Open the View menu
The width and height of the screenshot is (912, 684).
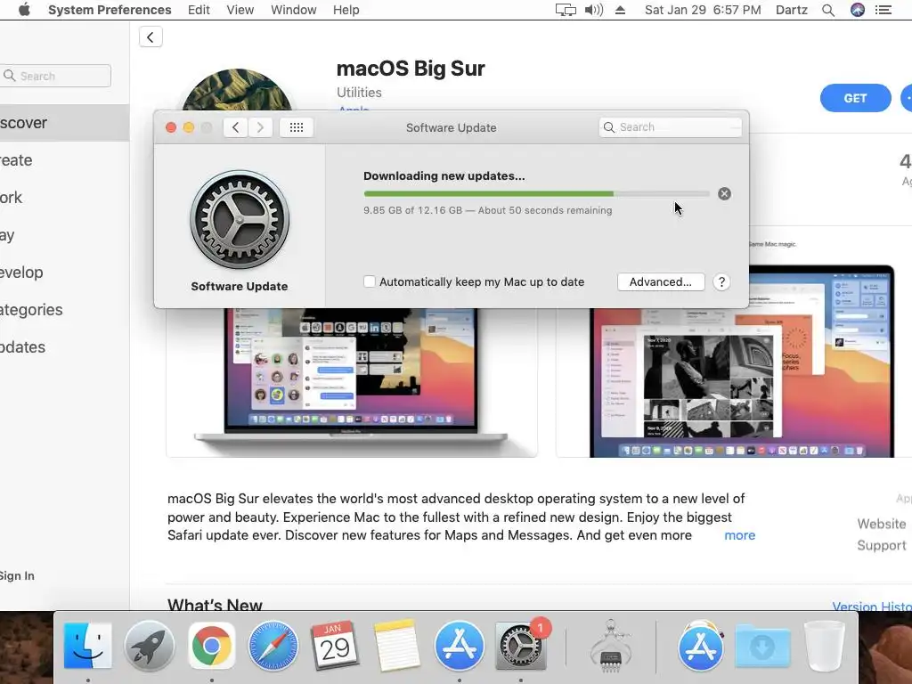(240, 10)
